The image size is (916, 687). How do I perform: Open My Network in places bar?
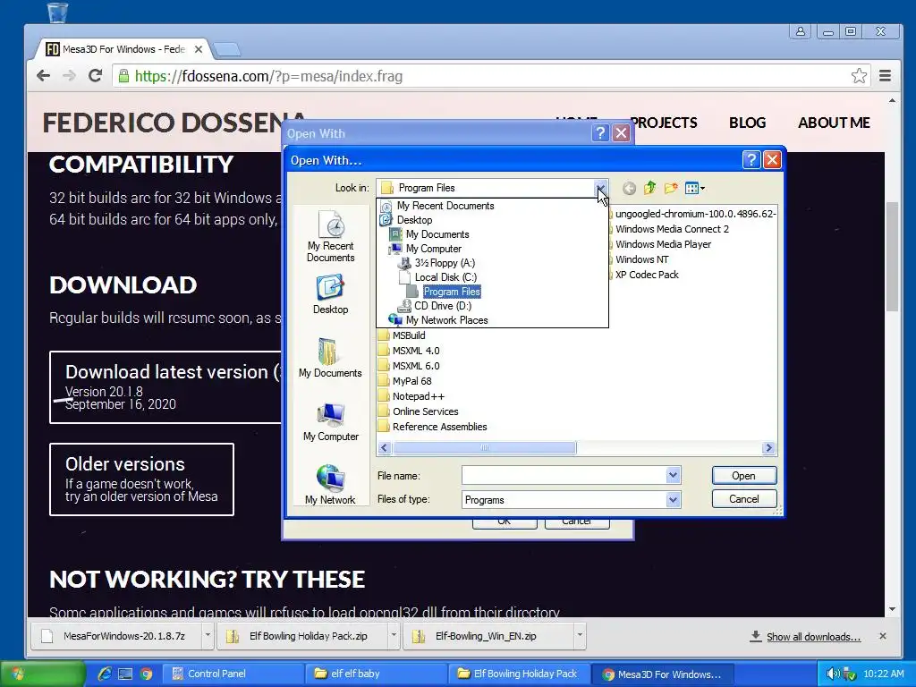tap(330, 484)
